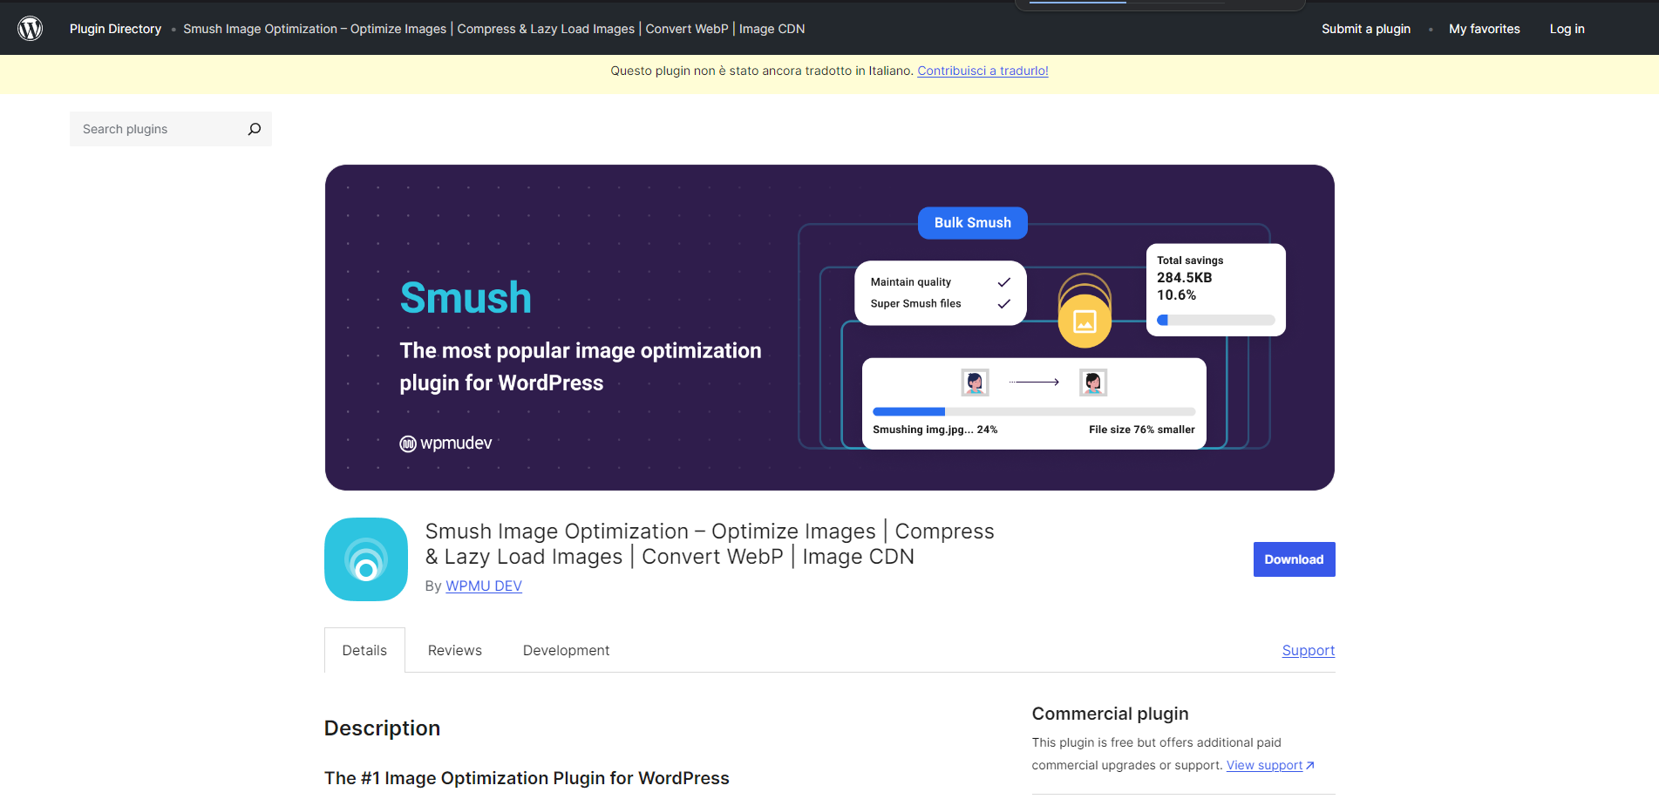Click the external link arrow beside View support
Image resolution: width=1659 pixels, height=799 pixels.
click(x=1310, y=764)
